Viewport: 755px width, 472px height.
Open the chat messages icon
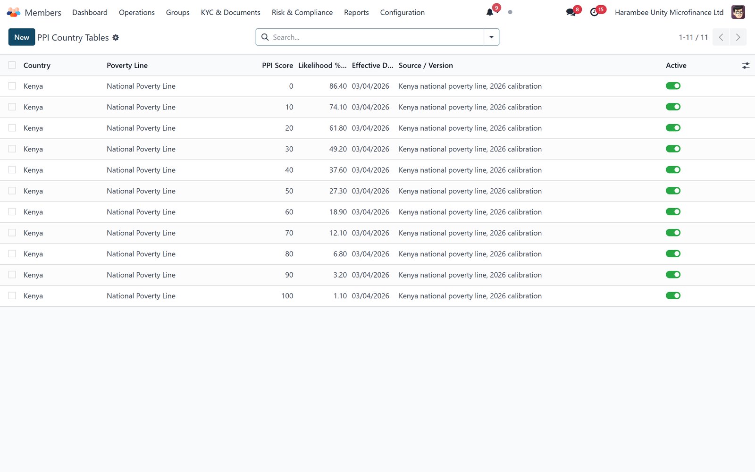(x=571, y=12)
